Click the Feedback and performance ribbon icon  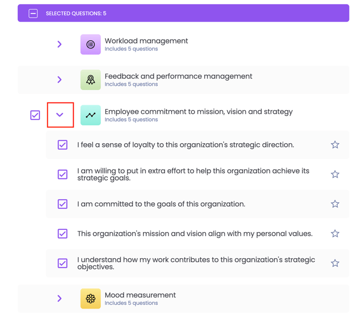point(90,80)
